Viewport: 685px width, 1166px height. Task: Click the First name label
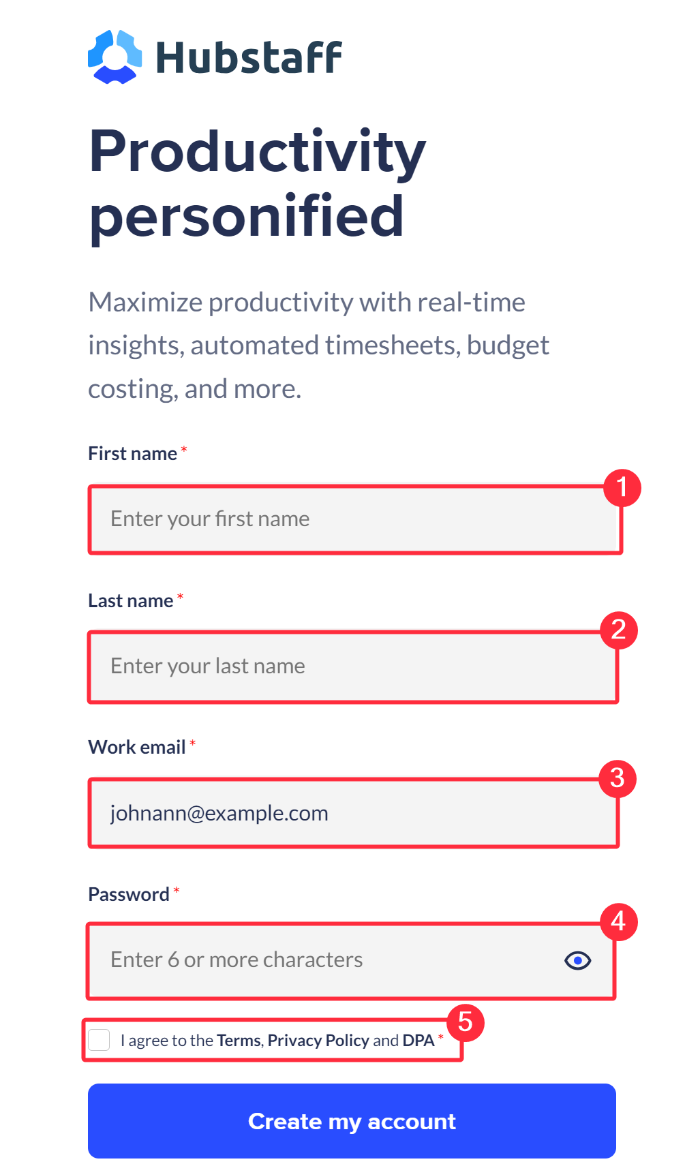click(132, 454)
